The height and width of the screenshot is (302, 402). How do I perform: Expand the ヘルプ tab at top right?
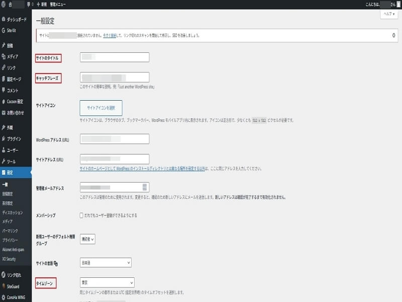[x=389, y=15]
